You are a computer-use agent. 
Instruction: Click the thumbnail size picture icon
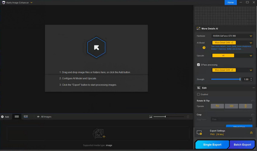pos(151,117)
